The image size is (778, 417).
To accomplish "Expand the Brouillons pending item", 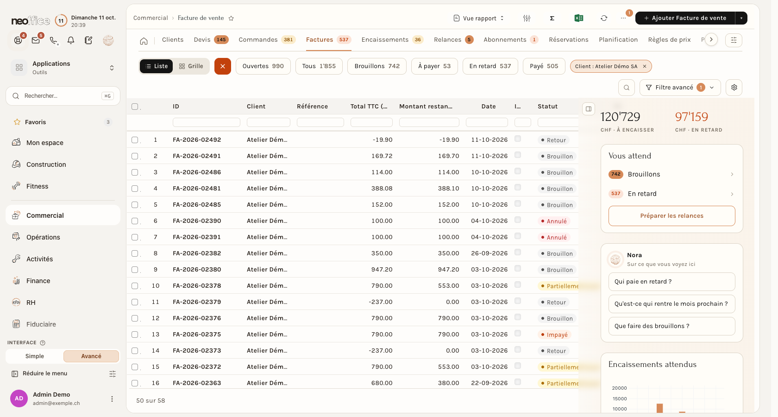I will pyautogui.click(x=671, y=174).
